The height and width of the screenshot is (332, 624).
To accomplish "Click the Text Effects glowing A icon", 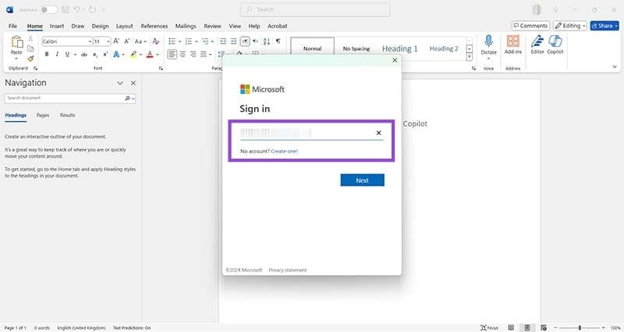I will click(116, 54).
